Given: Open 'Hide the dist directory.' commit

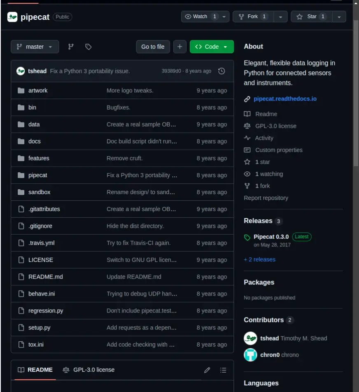Looking at the screenshot, I should coord(135,226).
